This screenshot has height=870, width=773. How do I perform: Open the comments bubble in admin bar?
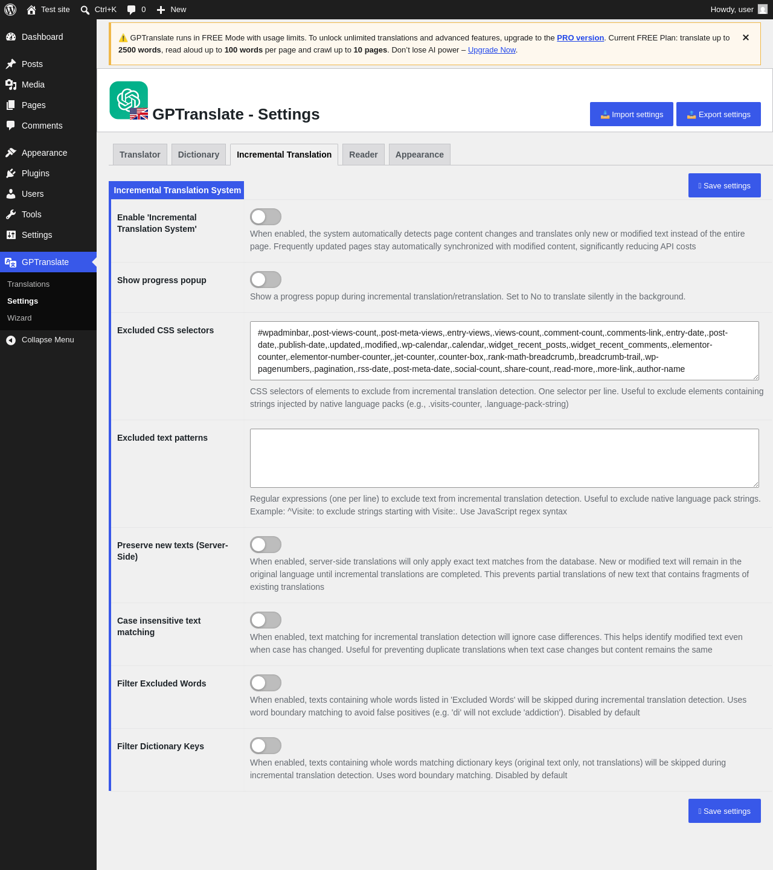tap(131, 10)
